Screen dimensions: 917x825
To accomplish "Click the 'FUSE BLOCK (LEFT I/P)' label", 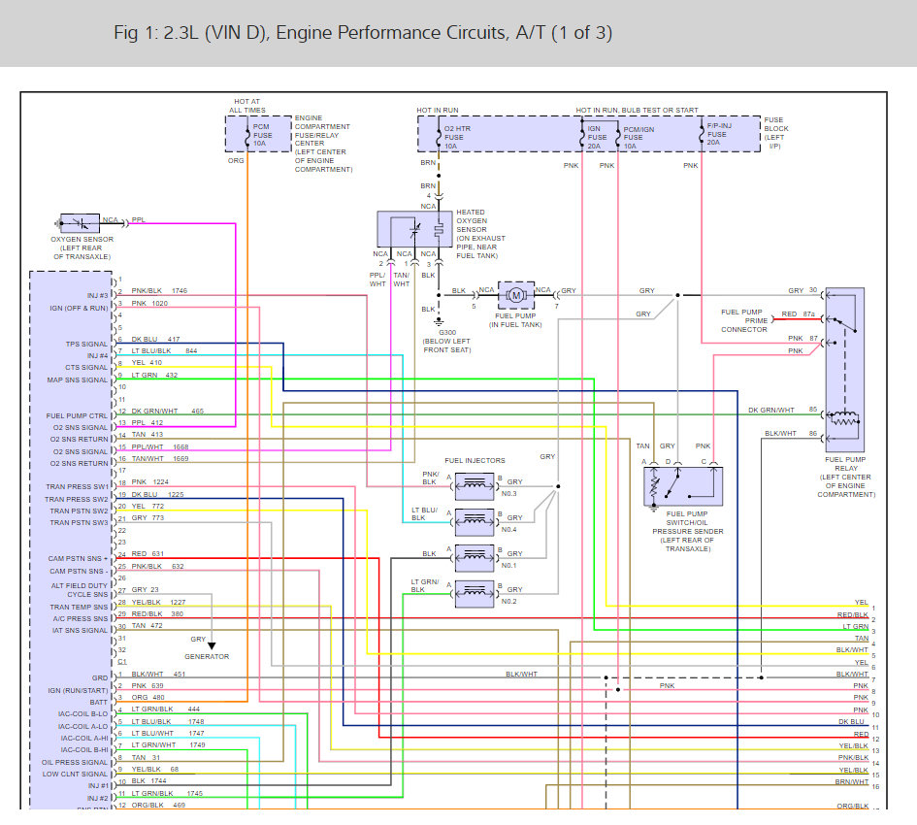I will point(776,133).
